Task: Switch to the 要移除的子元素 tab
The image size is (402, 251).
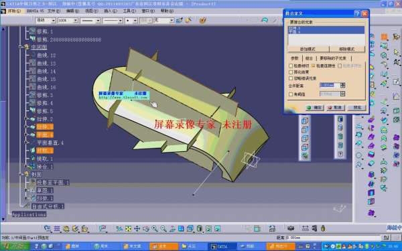Action: tap(333, 58)
